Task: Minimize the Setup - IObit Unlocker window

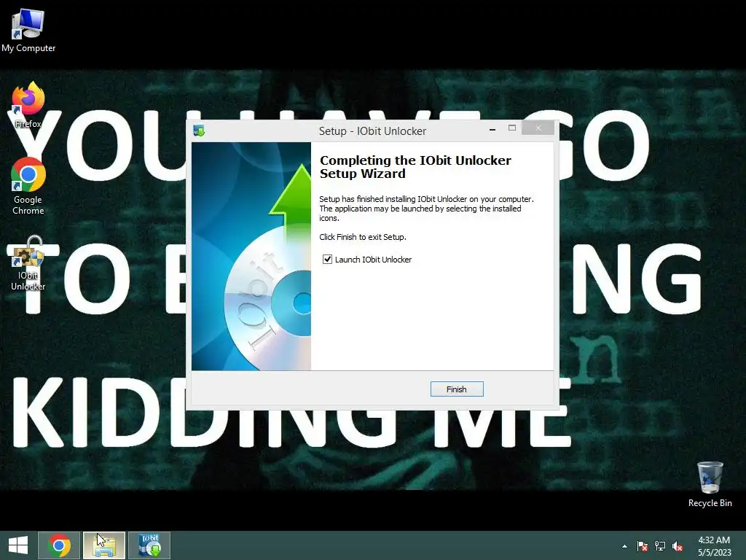Action: [492, 128]
